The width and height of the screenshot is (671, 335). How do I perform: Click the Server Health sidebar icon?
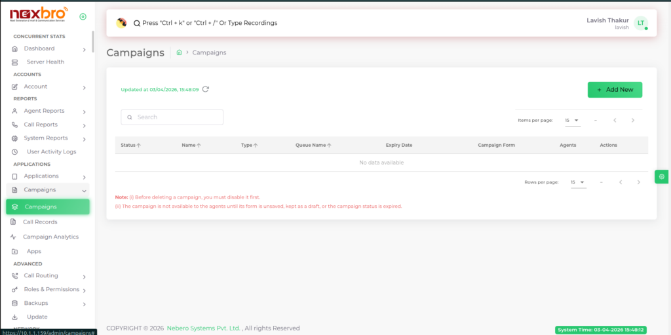pos(14,62)
